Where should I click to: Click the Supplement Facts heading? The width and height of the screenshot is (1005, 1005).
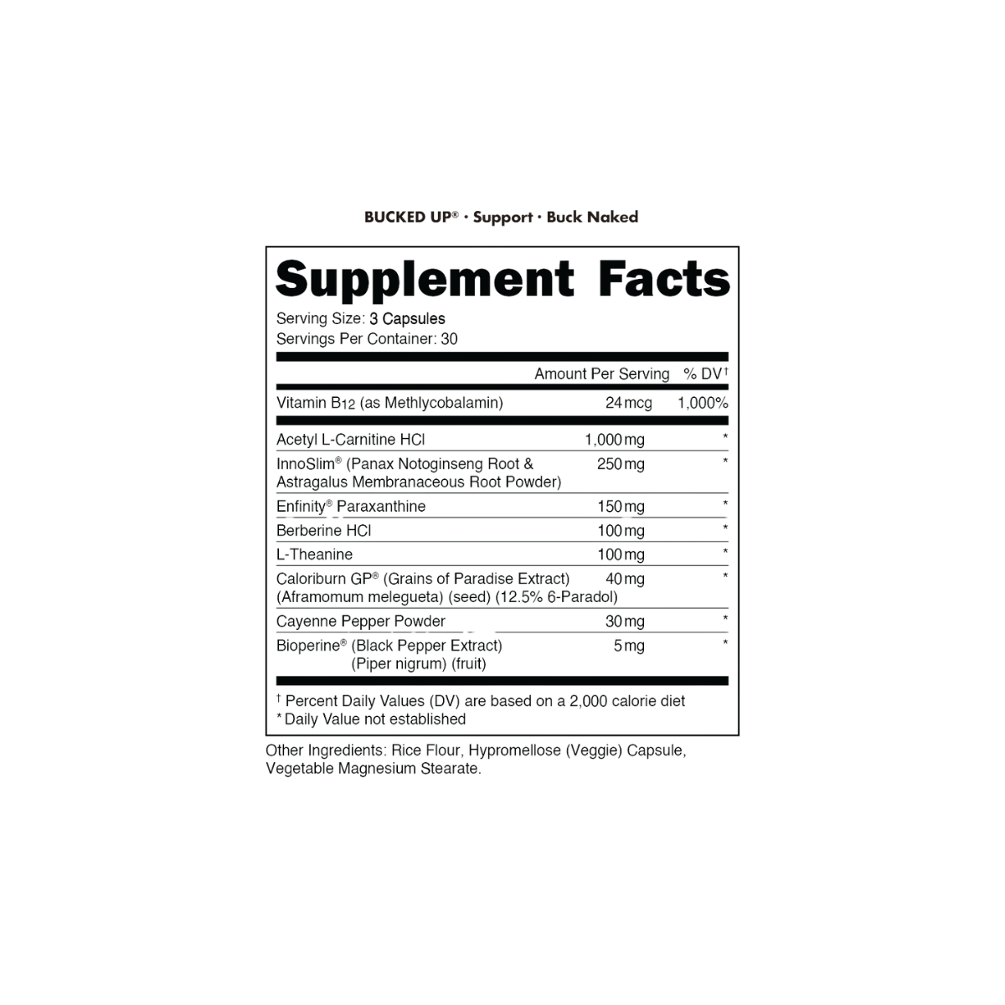point(502,280)
